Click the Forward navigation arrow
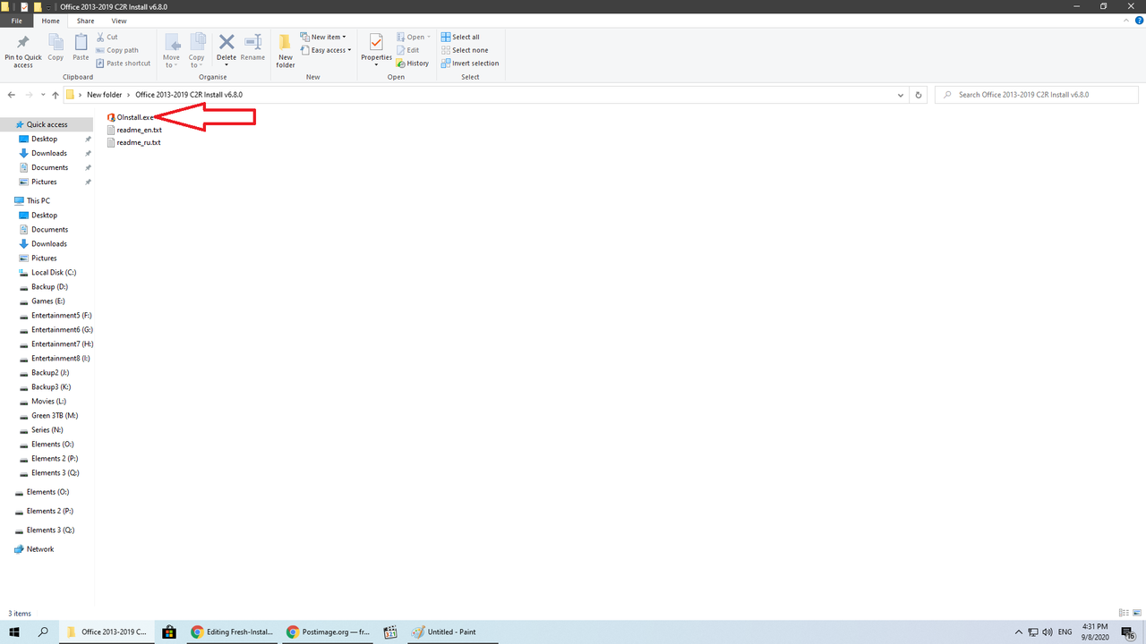The width and height of the screenshot is (1146, 644). coord(30,94)
